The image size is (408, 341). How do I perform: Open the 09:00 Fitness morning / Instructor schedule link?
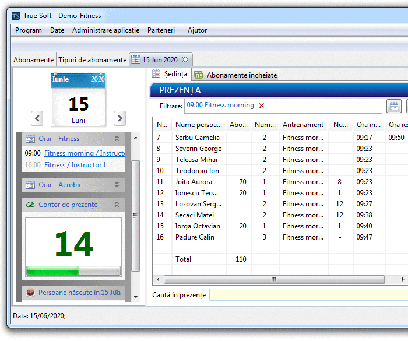(85, 153)
